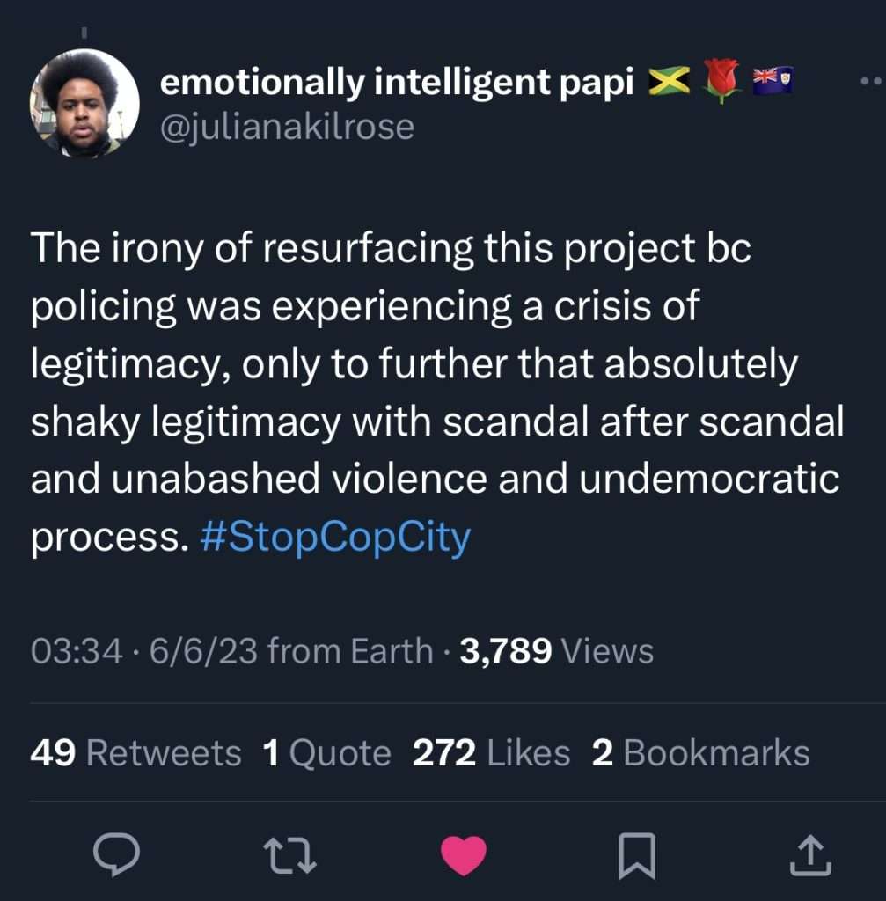This screenshot has width=886, height=901.
Task: Tap the display name 'emotionally intelligent papi'
Action: (397, 82)
